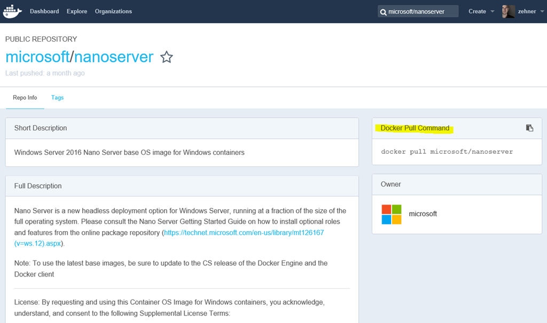Copy the Docker pull command
This screenshot has width=547, height=323.
tap(529, 128)
